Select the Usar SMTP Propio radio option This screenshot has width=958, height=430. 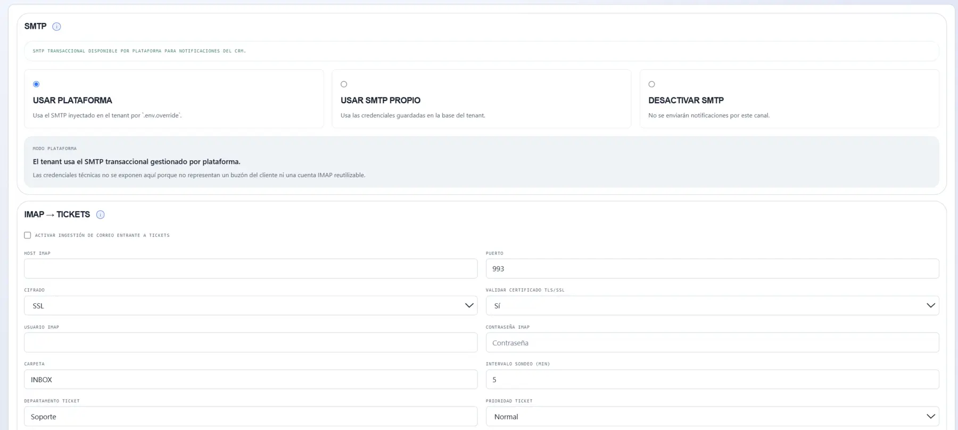(344, 84)
